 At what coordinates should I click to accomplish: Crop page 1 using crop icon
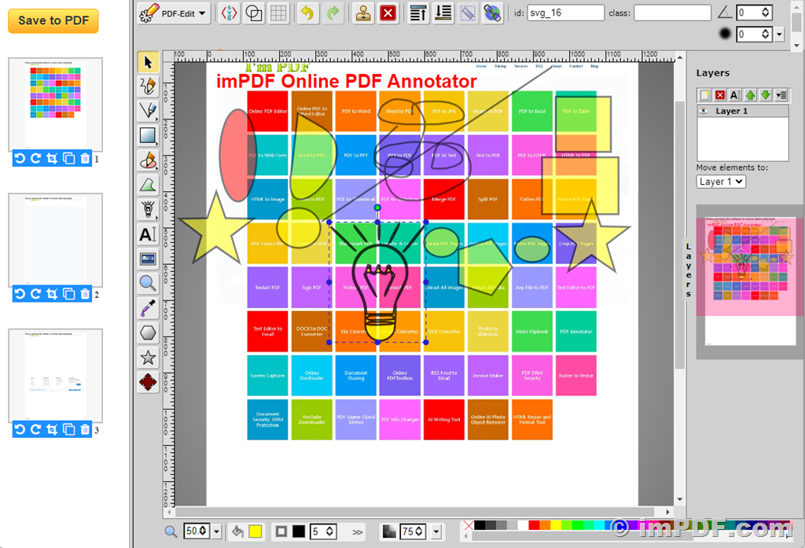point(53,159)
